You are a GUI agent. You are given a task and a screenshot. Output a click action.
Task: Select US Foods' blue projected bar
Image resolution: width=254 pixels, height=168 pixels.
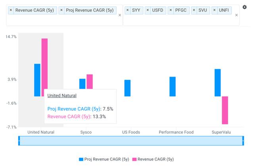point(127,88)
